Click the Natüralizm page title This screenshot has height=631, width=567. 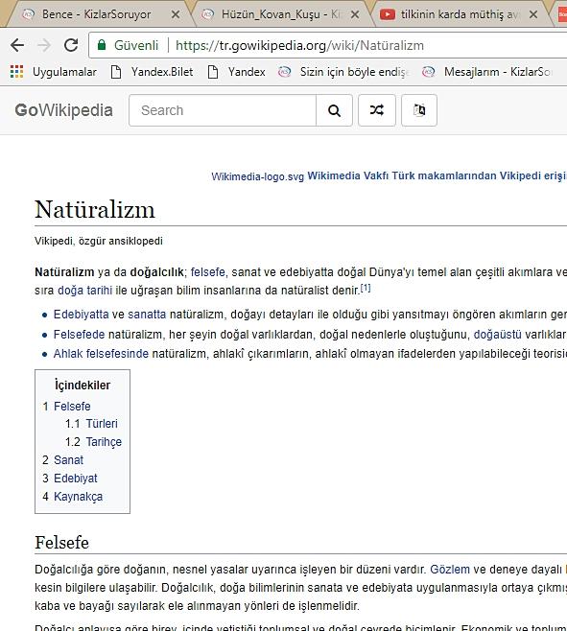(x=95, y=210)
